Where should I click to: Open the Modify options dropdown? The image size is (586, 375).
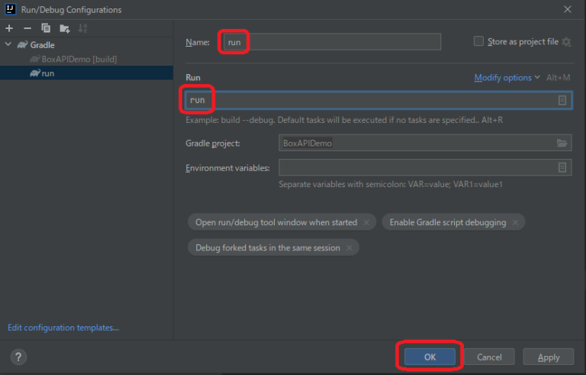tap(507, 78)
